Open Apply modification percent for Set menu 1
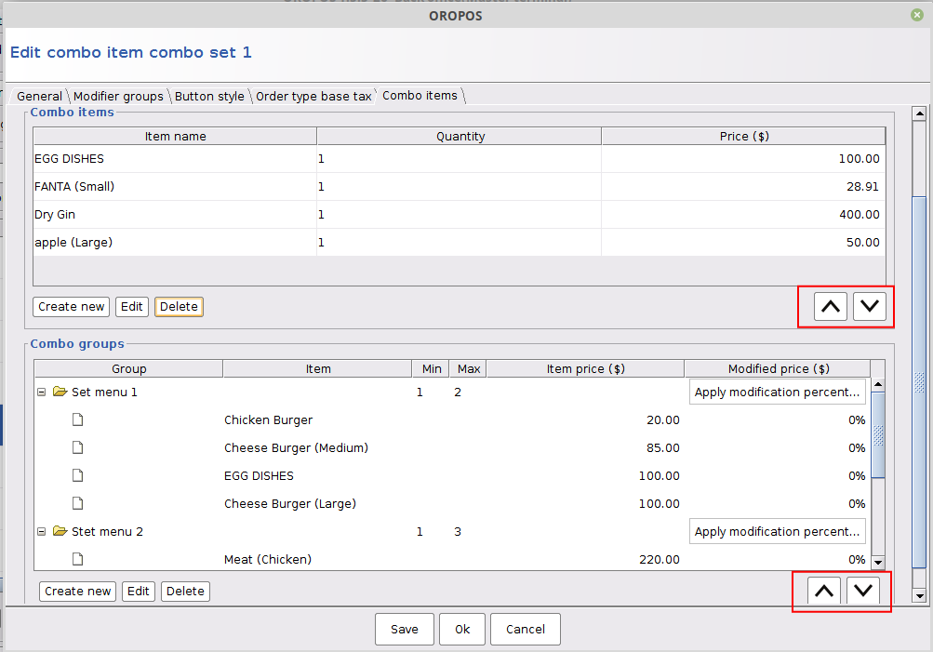Image resolution: width=933 pixels, height=652 pixels. pyautogui.click(x=777, y=392)
